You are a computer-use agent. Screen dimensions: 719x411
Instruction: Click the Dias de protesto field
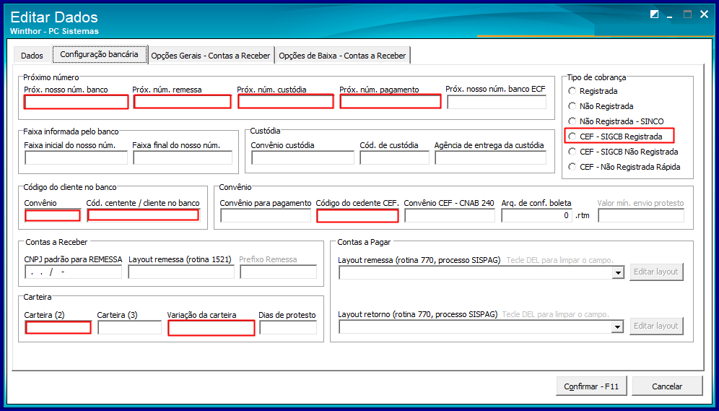[288, 327]
